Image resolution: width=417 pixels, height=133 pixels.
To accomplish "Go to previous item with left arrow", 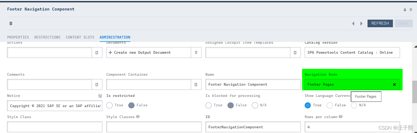I will click(353, 24).
